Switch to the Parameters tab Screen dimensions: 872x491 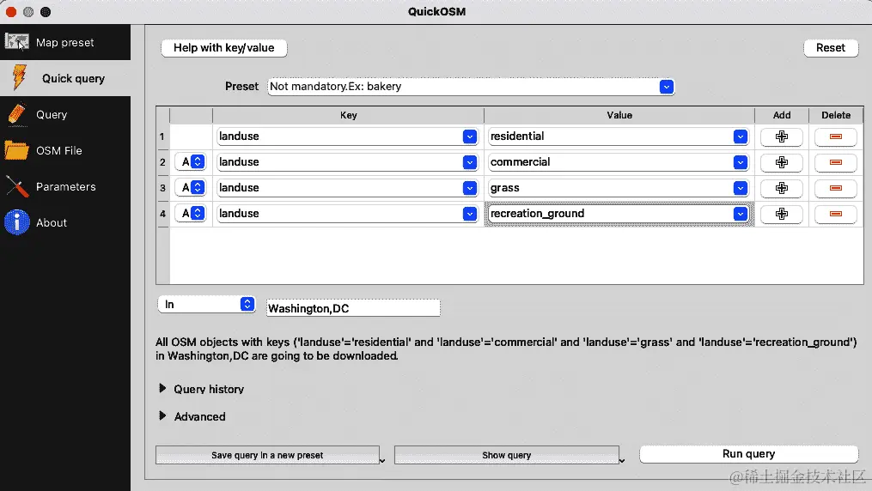pos(65,186)
